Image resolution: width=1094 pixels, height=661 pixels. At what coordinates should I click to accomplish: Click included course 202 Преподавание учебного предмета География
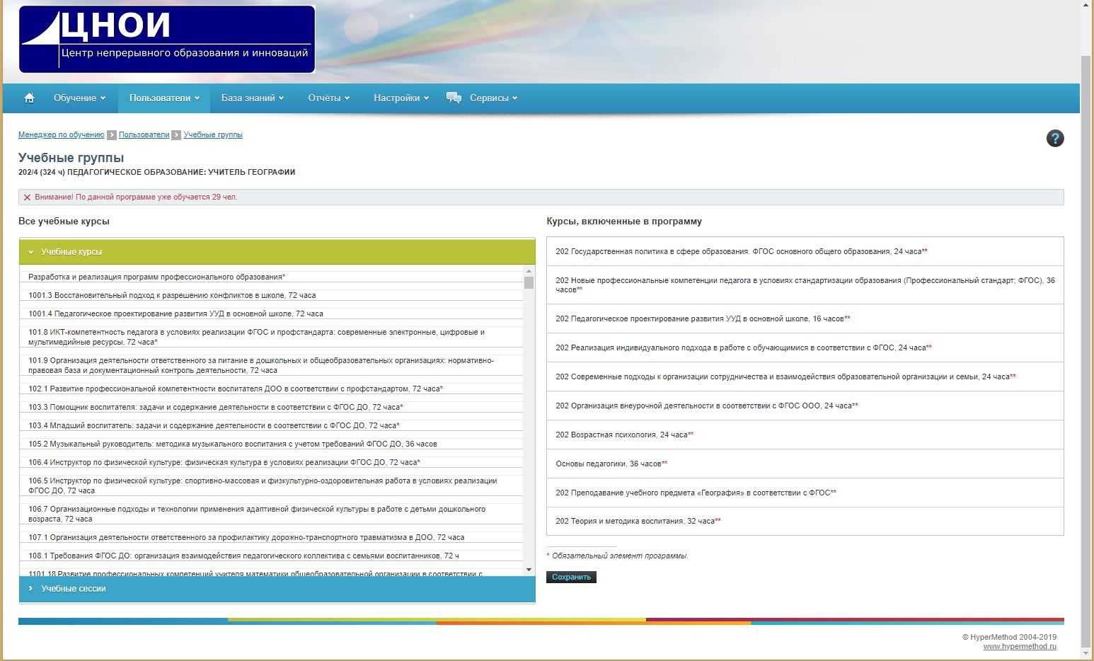point(805,493)
